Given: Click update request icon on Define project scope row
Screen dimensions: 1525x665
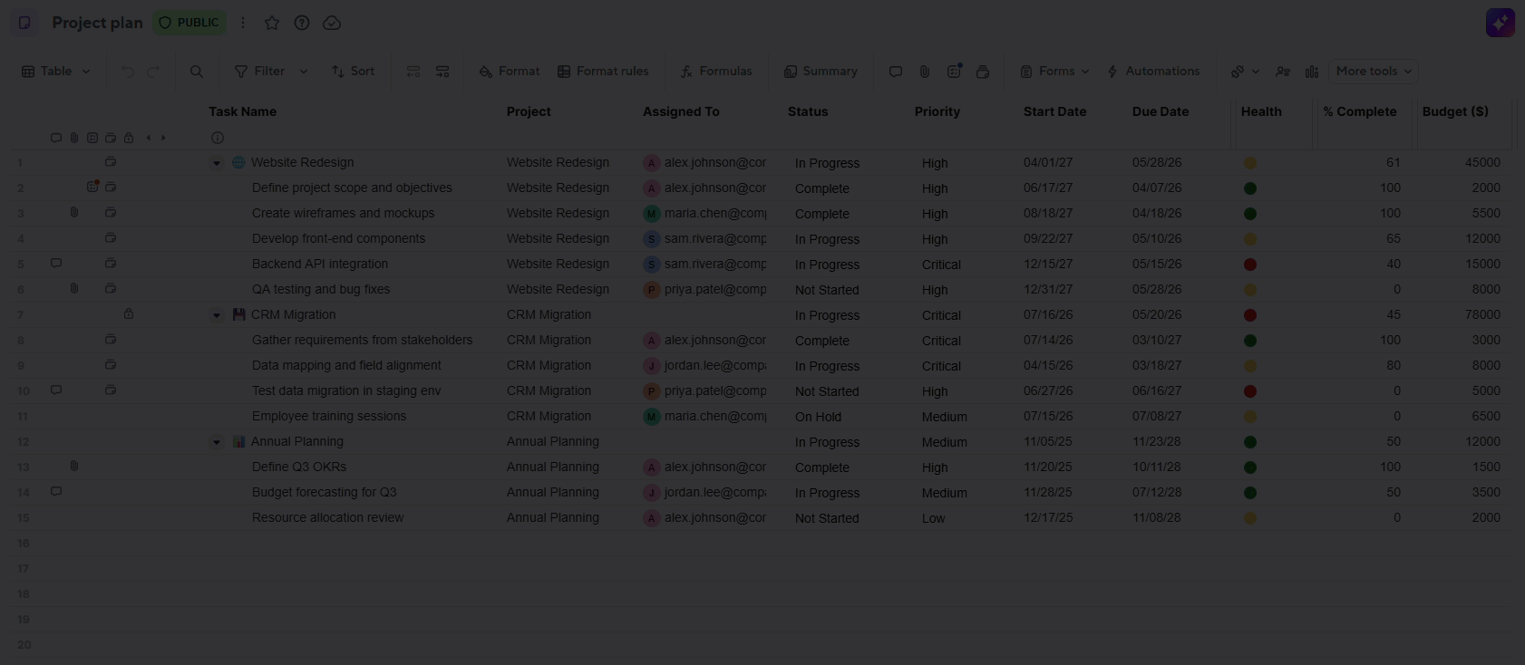Looking at the screenshot, I should [92, 187].
